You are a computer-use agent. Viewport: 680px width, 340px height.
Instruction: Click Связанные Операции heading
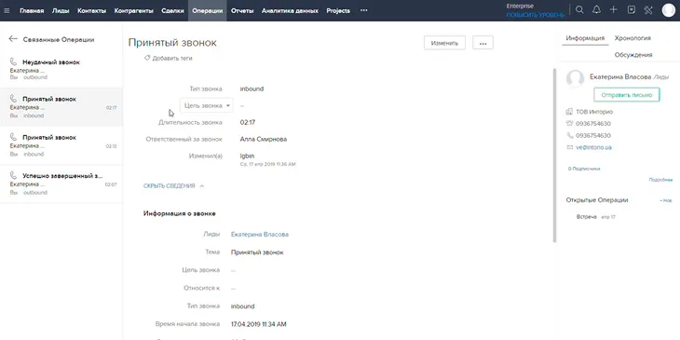59,39
